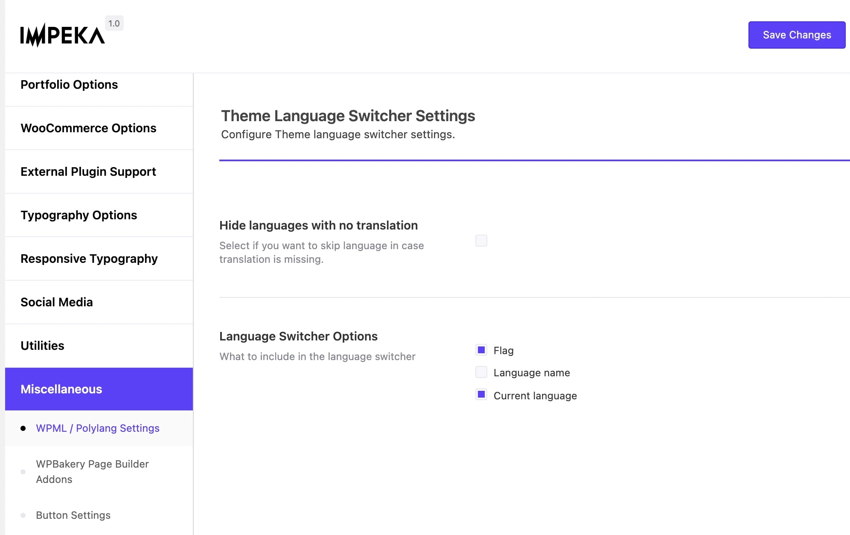
Task: Toggle Flag option in language switcher
Action: tap(481, 350)
